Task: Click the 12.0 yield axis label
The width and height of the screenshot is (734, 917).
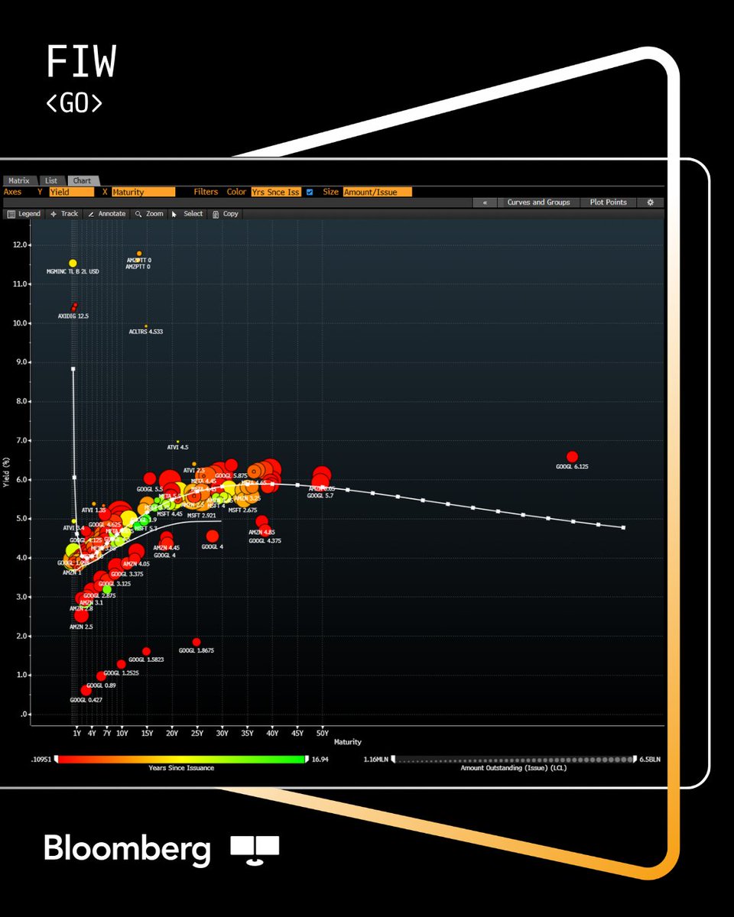Action: coord(21,245)
